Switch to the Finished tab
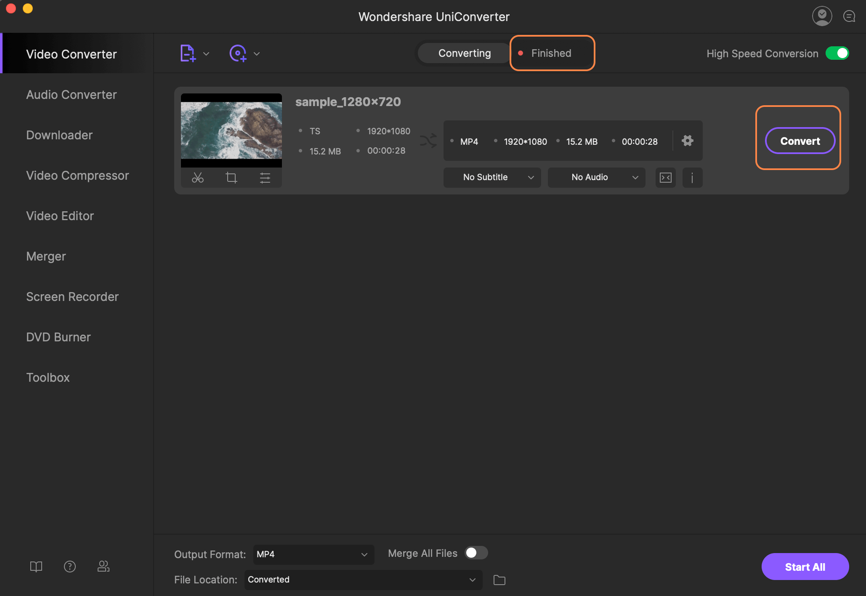The height and width of the screenshot is (596, 866). click(x=551, y=53)
